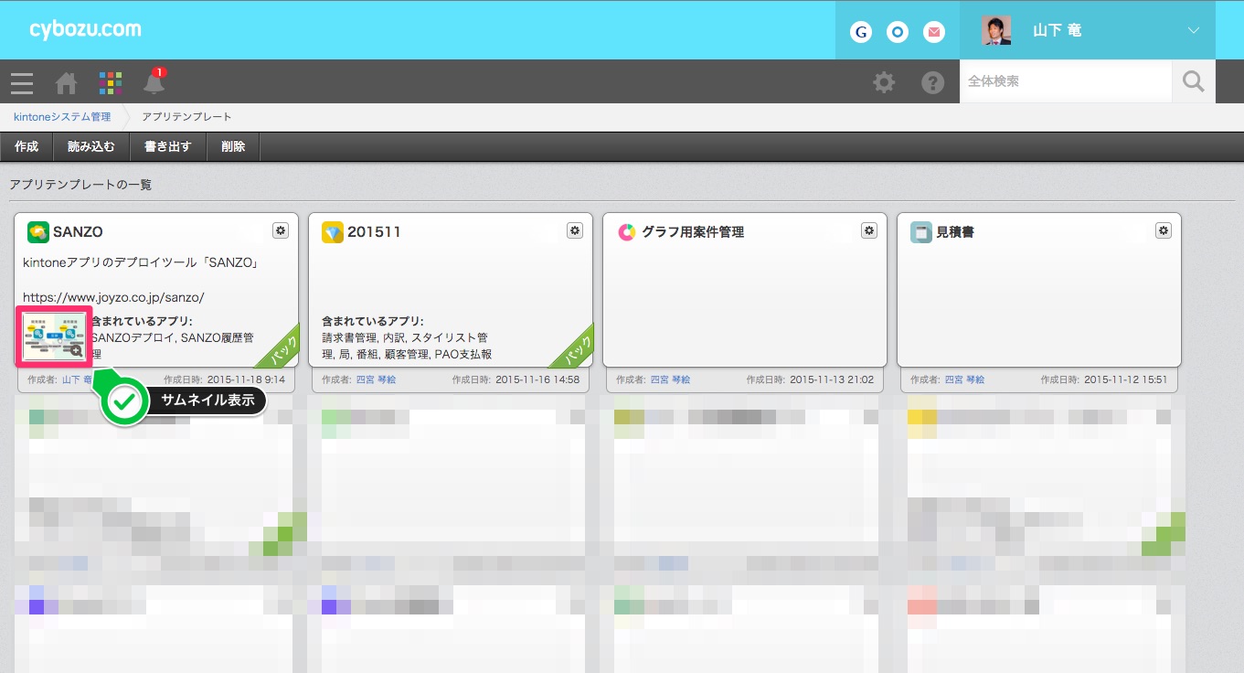Focus the 全体検索 search field
1244x673 pixels.
coord(1066,81)
